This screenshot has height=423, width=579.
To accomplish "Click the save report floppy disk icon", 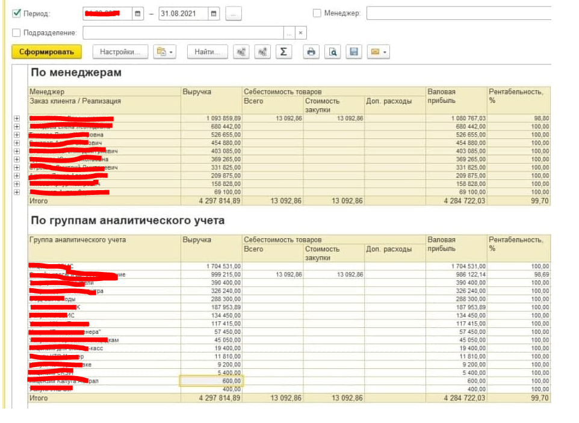I will (354, 52).
